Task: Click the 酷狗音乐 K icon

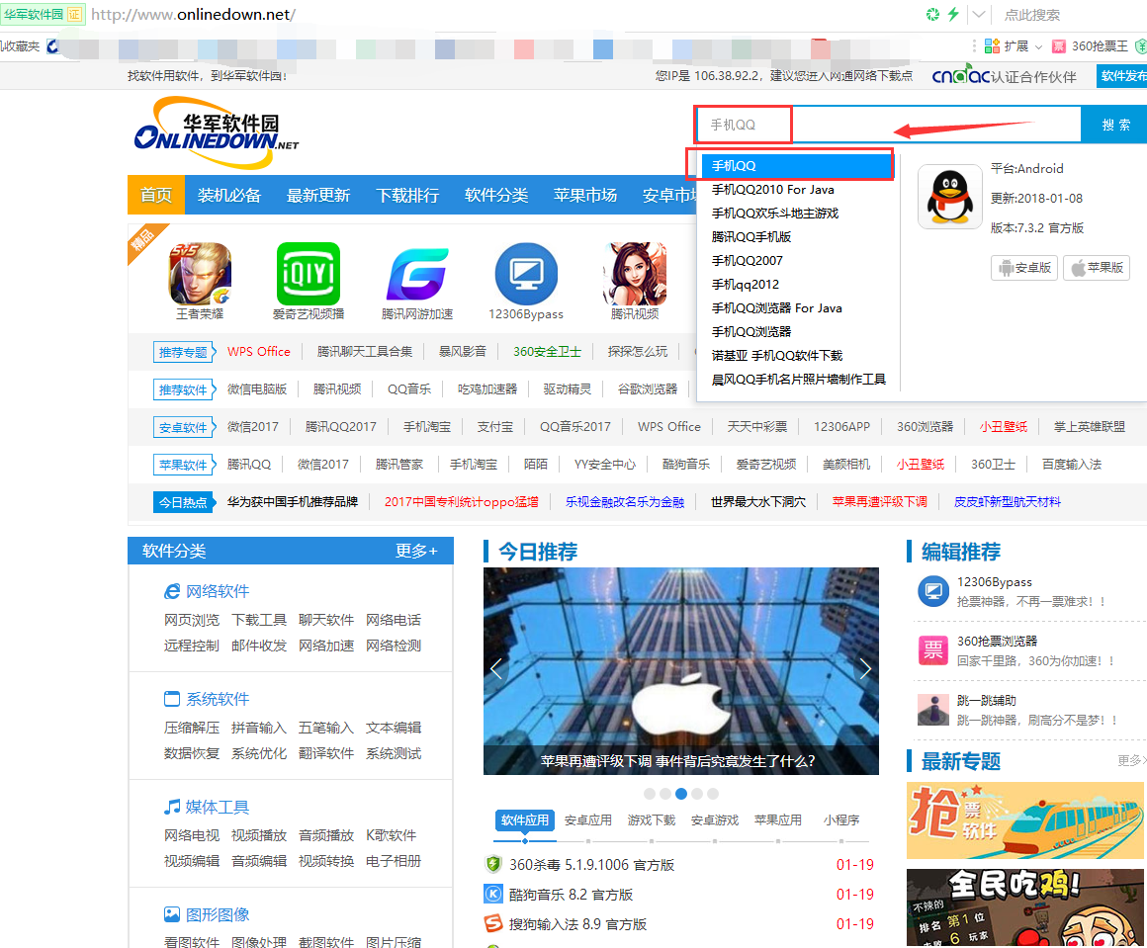Action: point(493,894)
